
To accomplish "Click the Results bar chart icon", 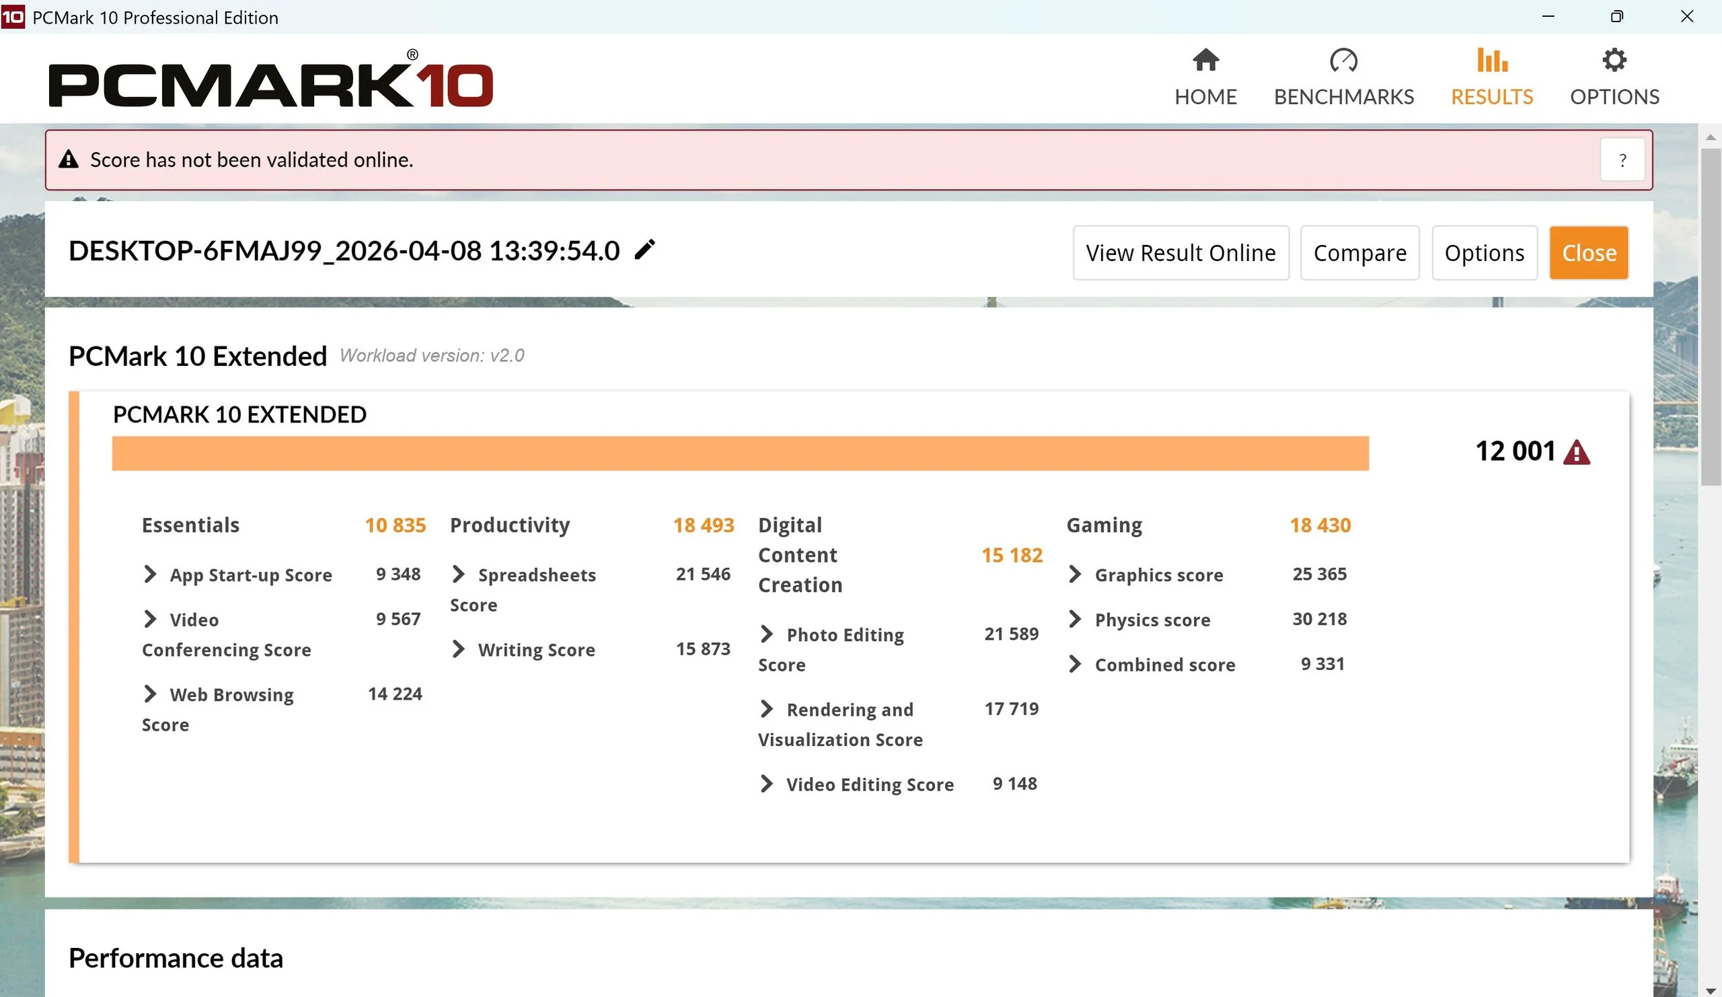I will [1492, 60].
